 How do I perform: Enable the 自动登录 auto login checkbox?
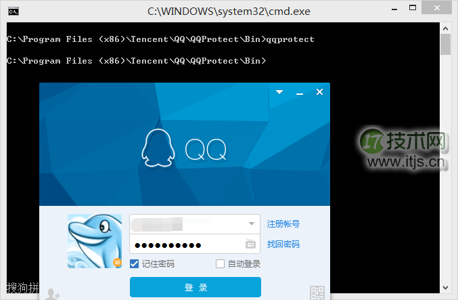(220, 263)
